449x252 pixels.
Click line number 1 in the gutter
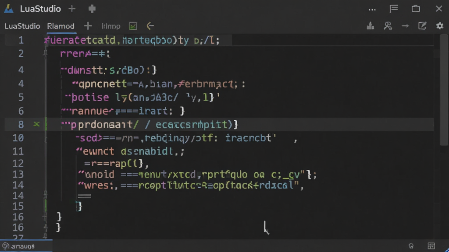coord(21,40)
